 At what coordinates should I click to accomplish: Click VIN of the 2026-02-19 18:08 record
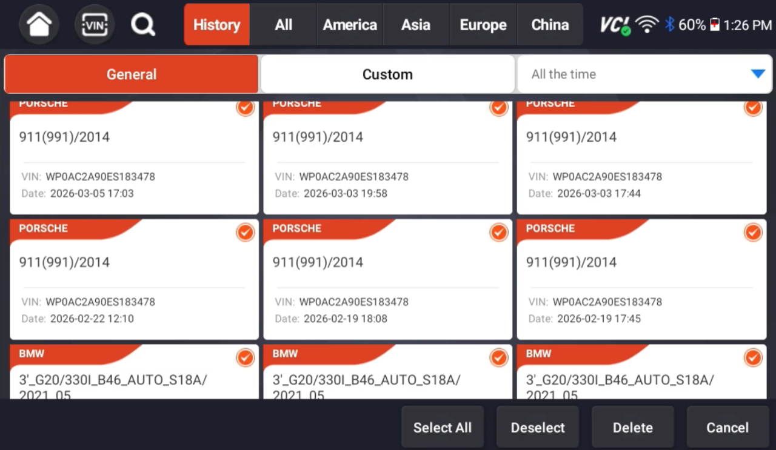(354, 302)
